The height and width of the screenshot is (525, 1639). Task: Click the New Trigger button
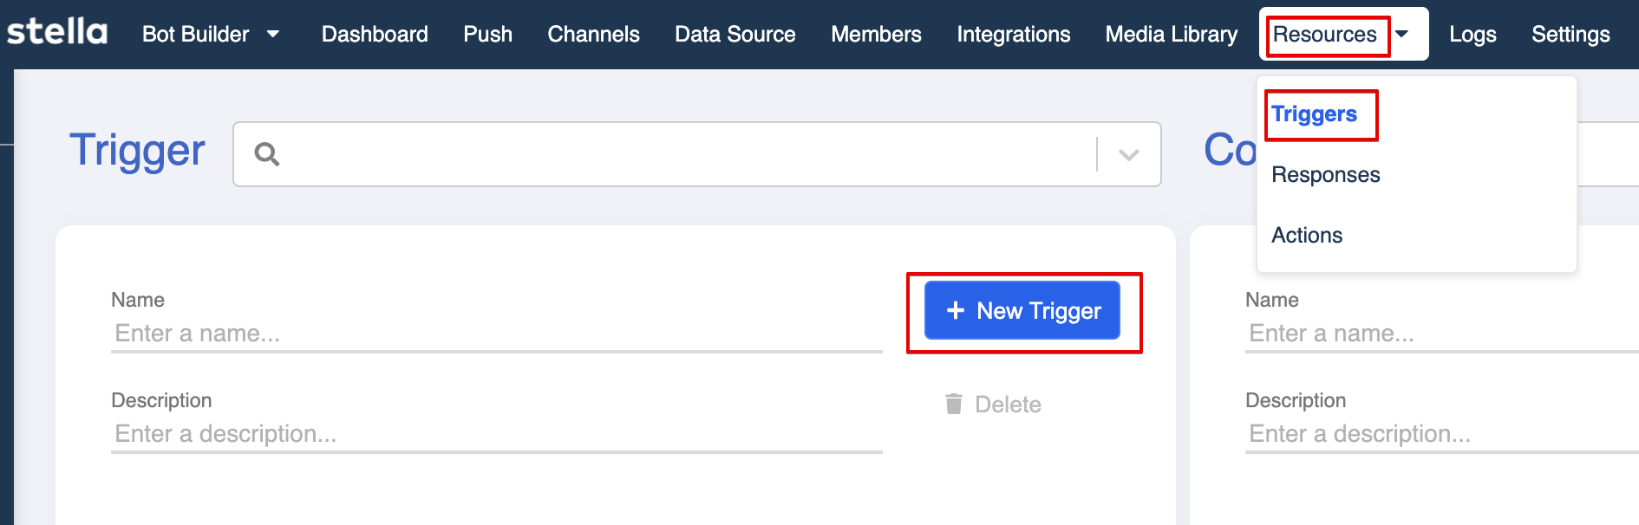tap(1022, 310)
